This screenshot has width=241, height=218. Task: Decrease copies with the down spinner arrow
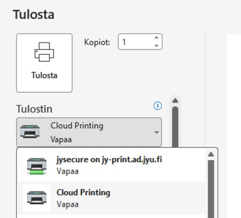point(157,45)
